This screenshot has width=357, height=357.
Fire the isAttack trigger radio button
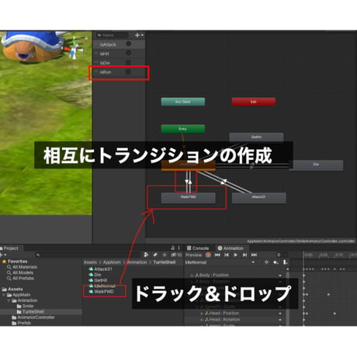tap(129, 43)
